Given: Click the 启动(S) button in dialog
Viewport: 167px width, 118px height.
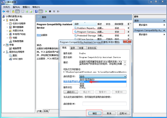Looking at the screenshot, I should coord(71,92).
